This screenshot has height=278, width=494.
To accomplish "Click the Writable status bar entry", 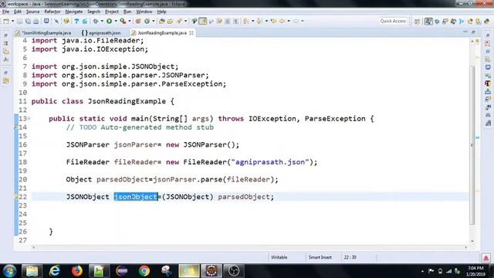I will pos(279,257).
